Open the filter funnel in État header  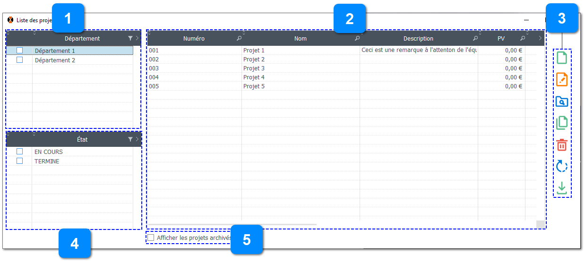[130, 140]
